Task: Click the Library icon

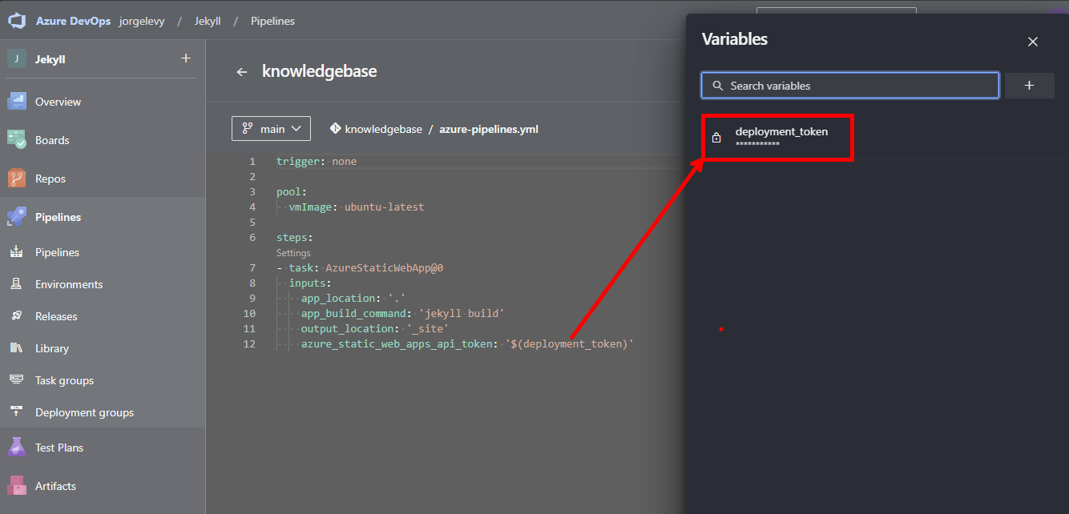Action: point(17,348)
